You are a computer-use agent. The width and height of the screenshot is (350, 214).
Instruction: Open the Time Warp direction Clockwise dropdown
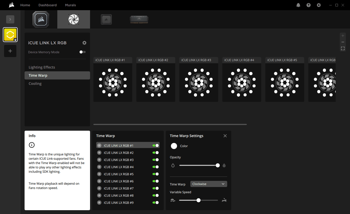209,184
